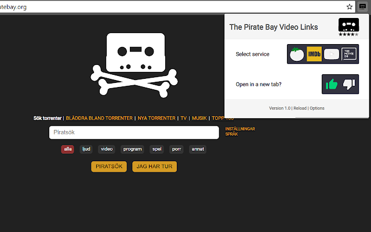This screenshot has width=371, height=232.
Task: Disable open in new tab thumbs down
Action: [x=349, y=84]
